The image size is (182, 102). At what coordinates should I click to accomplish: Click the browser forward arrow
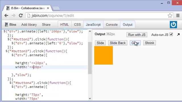pyautogui.click(x=13, y=16)
